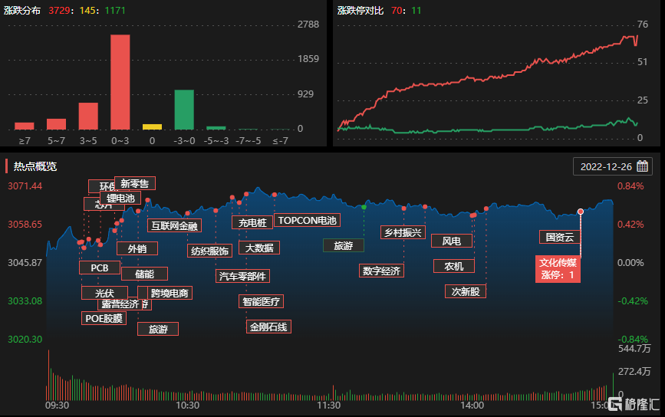Viewport: 665px width, 417px height.
Task: Click the green marker above green 旅游 tag
Action: pyautogui.click(x=364, y=207)
